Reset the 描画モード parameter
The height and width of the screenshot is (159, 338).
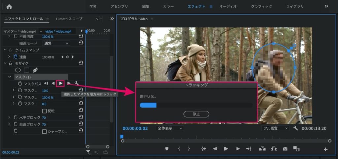tap(81, 43)
